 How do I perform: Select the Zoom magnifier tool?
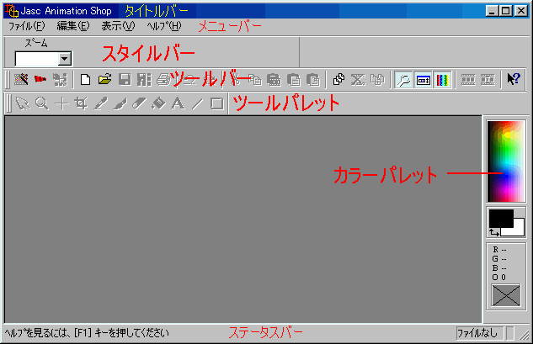click(42, 103)
